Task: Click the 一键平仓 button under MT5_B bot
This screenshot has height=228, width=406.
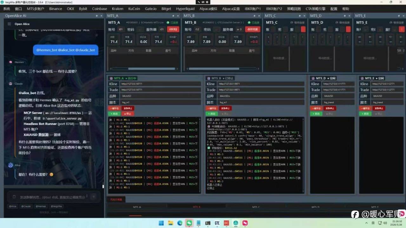Action: point(211,108)
